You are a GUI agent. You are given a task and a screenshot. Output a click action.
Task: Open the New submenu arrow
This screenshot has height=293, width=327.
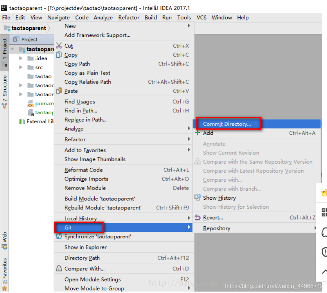(x=189, y=26)
